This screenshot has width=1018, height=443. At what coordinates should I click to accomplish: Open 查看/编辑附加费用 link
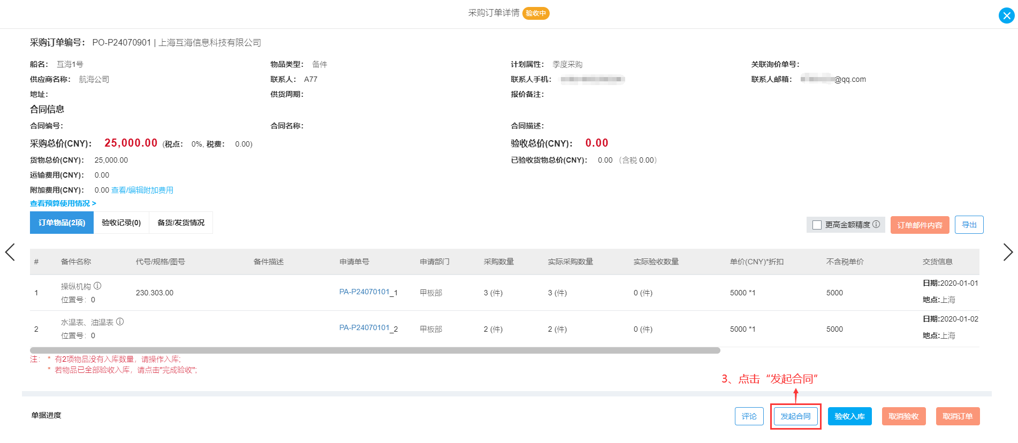[142, 190]
